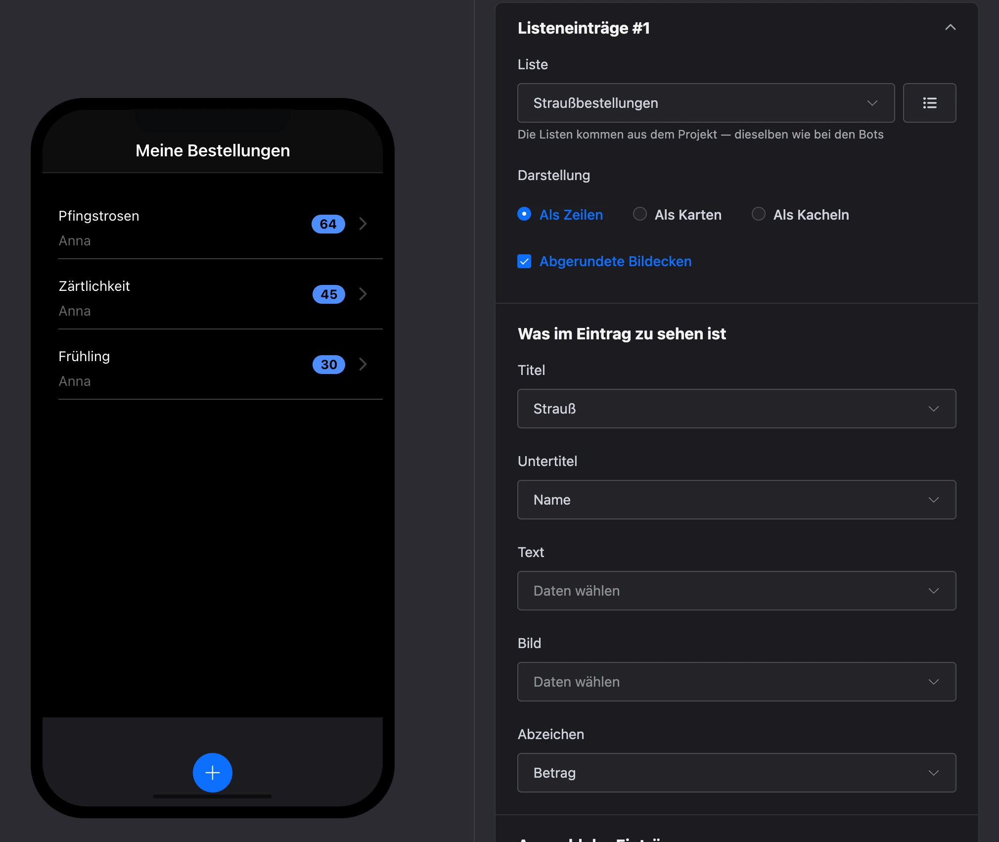Click the blue 30 badge

(329, 365)
